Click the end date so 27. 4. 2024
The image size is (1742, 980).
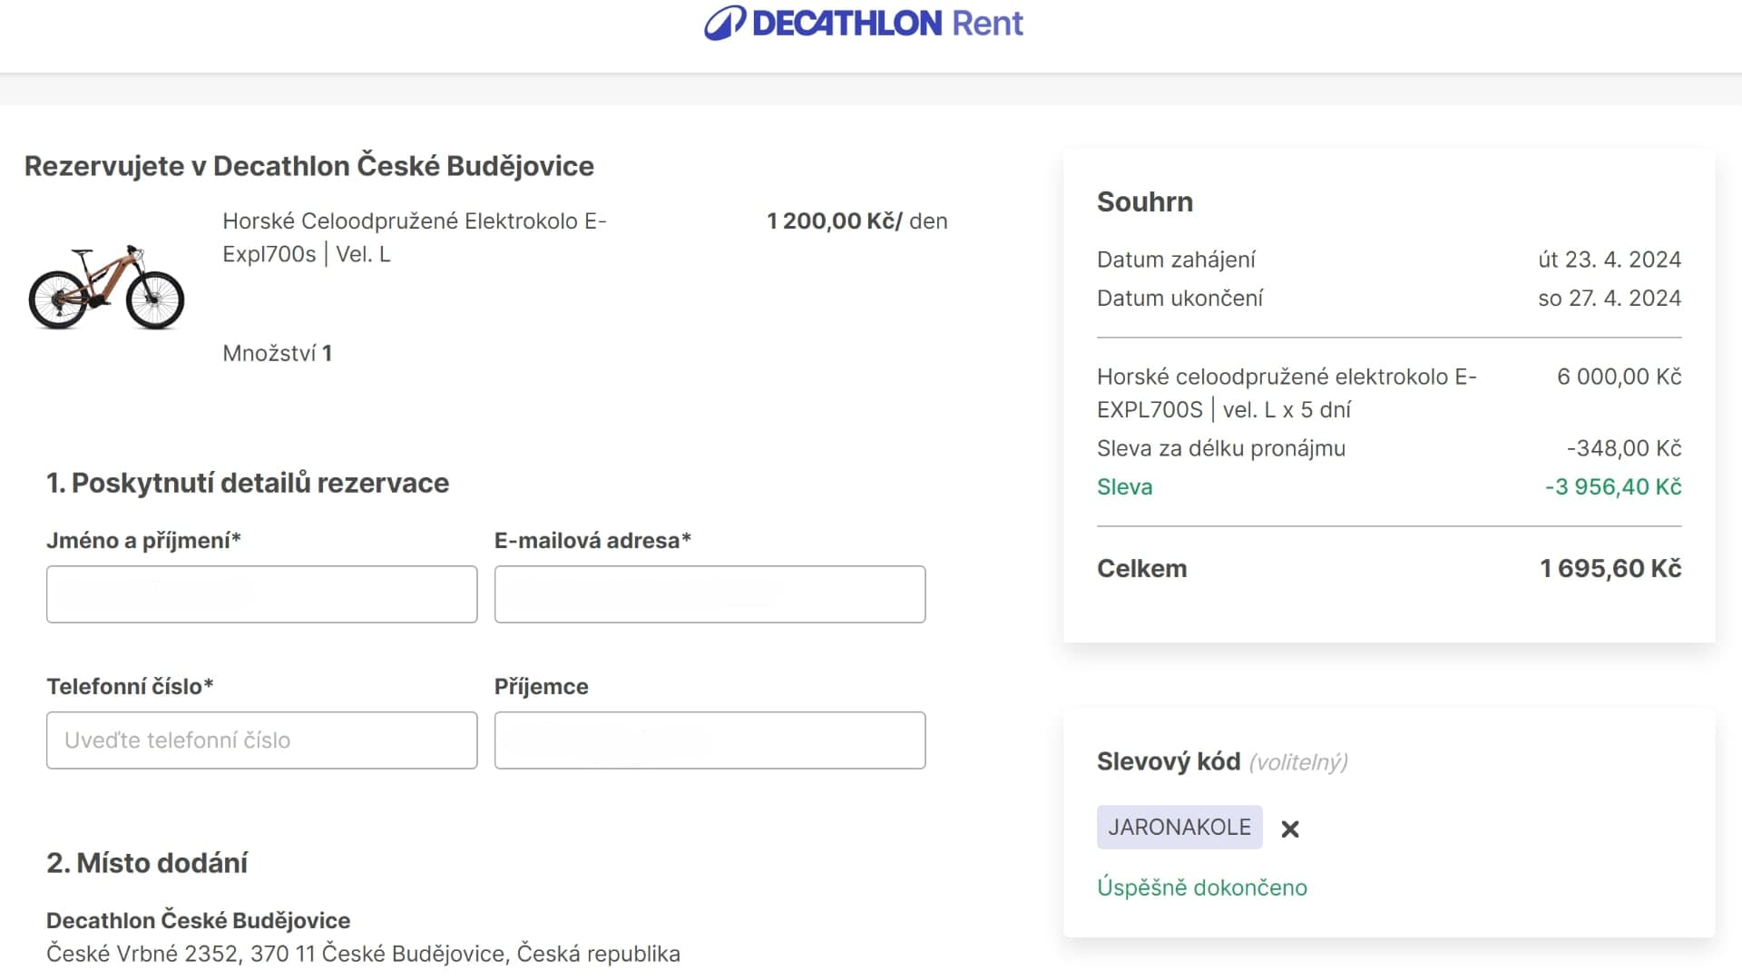click(x=1609, y=299)
